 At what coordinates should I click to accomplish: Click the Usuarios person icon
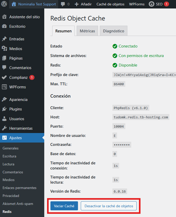(4, 119)
